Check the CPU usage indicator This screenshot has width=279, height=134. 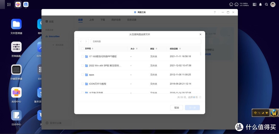pyautogui.click(x=231, y=4)
